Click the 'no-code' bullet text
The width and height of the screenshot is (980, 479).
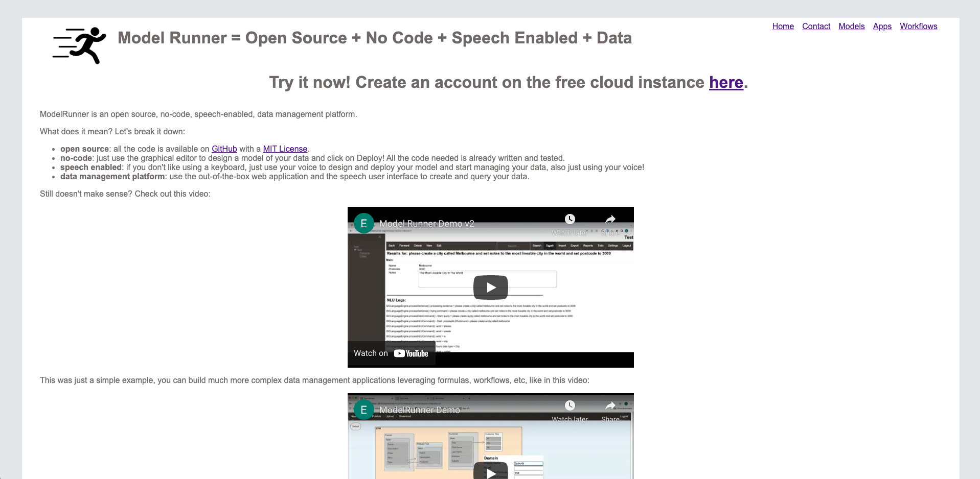pos(312,158)
